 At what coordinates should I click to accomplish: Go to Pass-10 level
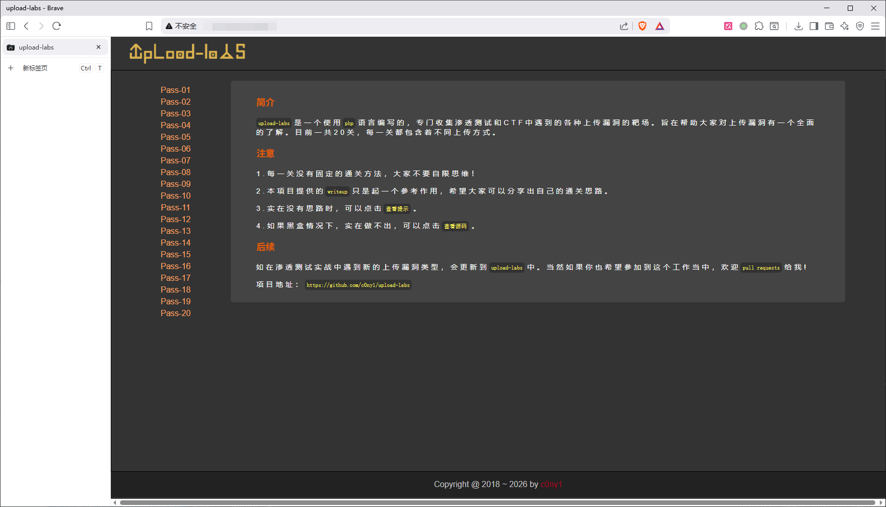click(176, 196)
